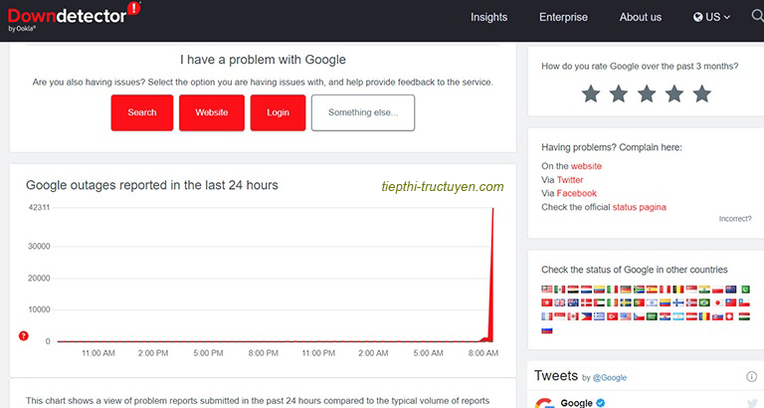Rate Google with the fifth star
Screen dimensions: 764x408
702,94
